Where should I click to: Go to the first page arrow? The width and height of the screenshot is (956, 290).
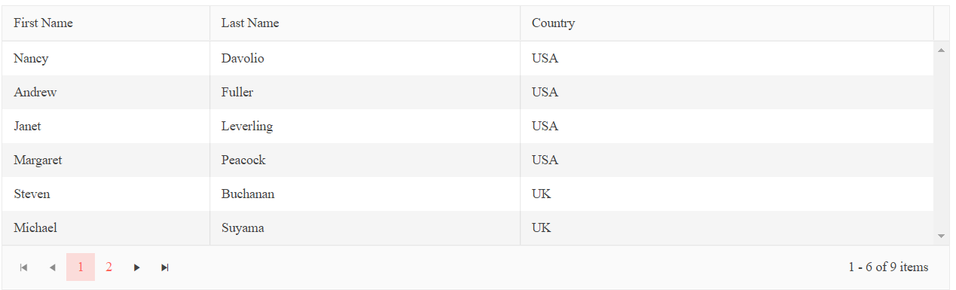coord(24,267)
